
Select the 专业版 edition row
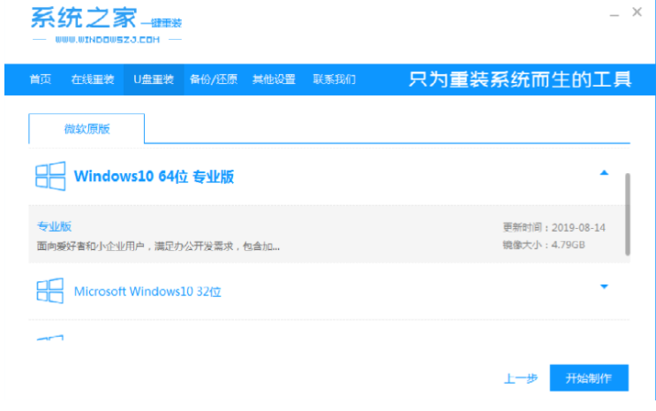329,234
